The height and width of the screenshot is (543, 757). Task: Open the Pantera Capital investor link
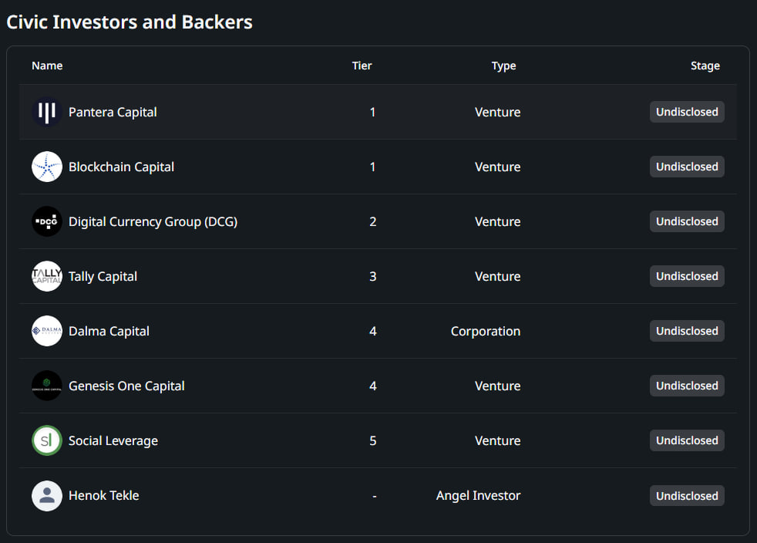click(113, 112)
